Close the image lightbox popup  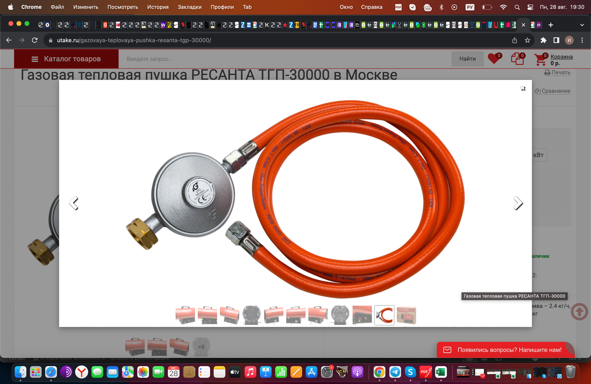pyautogui.click(x=523, y=88)
